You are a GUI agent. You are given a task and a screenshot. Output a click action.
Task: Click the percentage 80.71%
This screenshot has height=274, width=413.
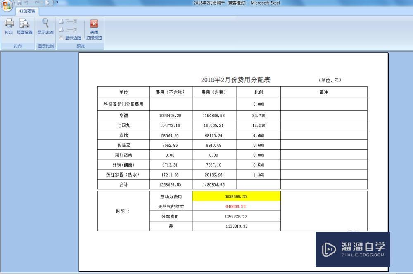pyautogui.click(x=259, y=116)
